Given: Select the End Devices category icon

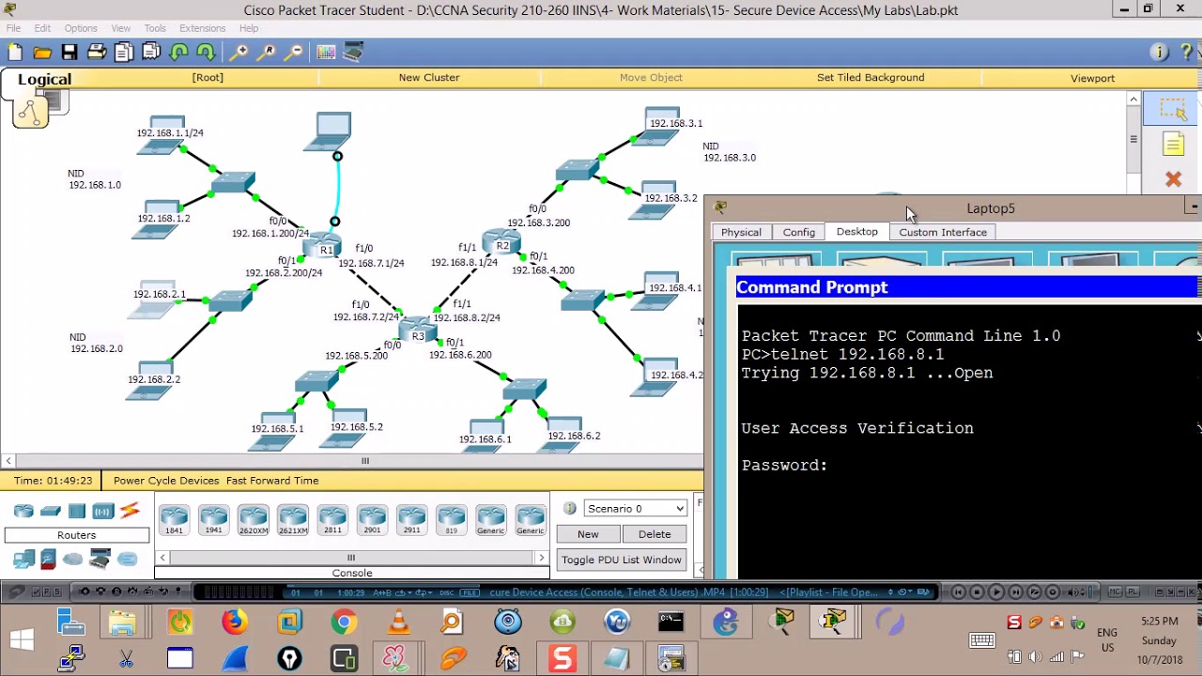Looking at the screenshot, I should (23, 561).
